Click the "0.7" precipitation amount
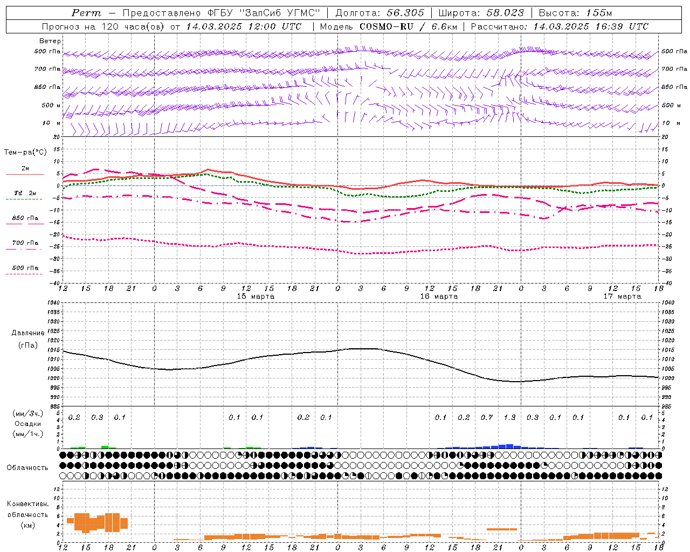This screenshot has height=552, width=690. [487, 418]
